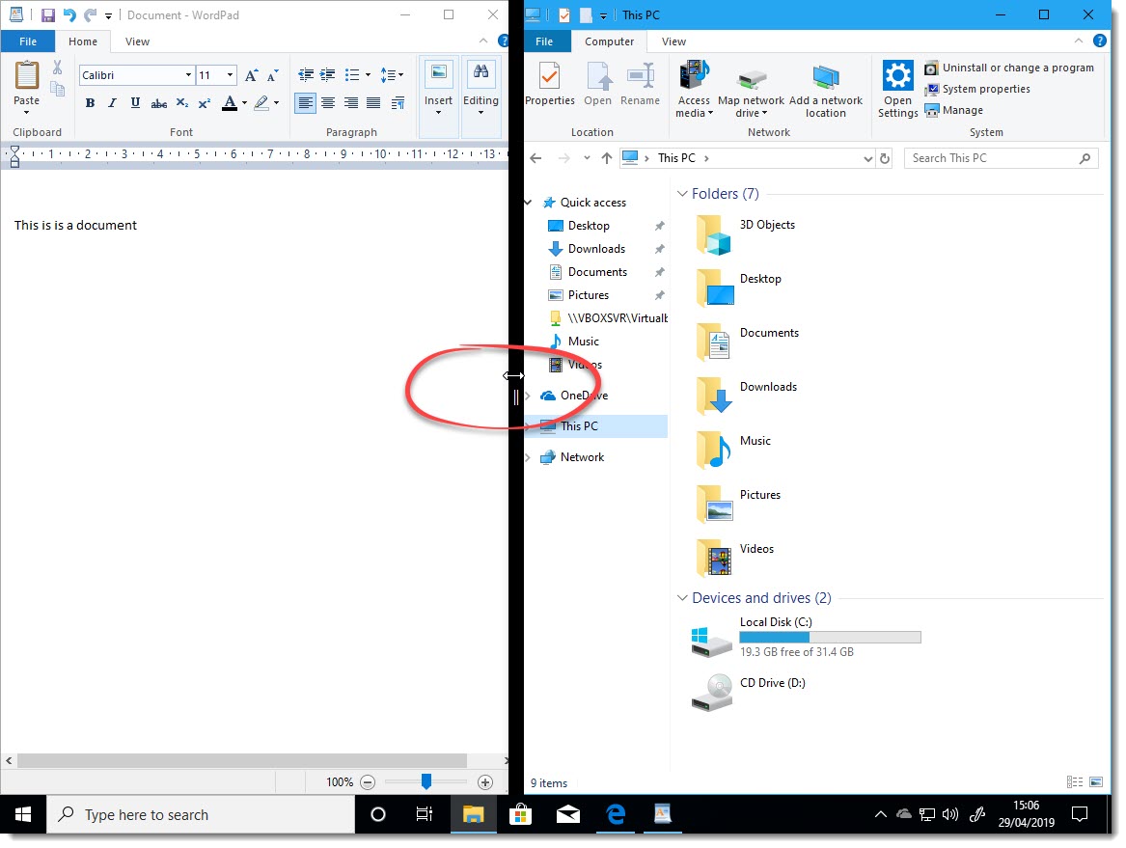
Task: Click Grow font icon in WordPad
Action: click(251, 75)
